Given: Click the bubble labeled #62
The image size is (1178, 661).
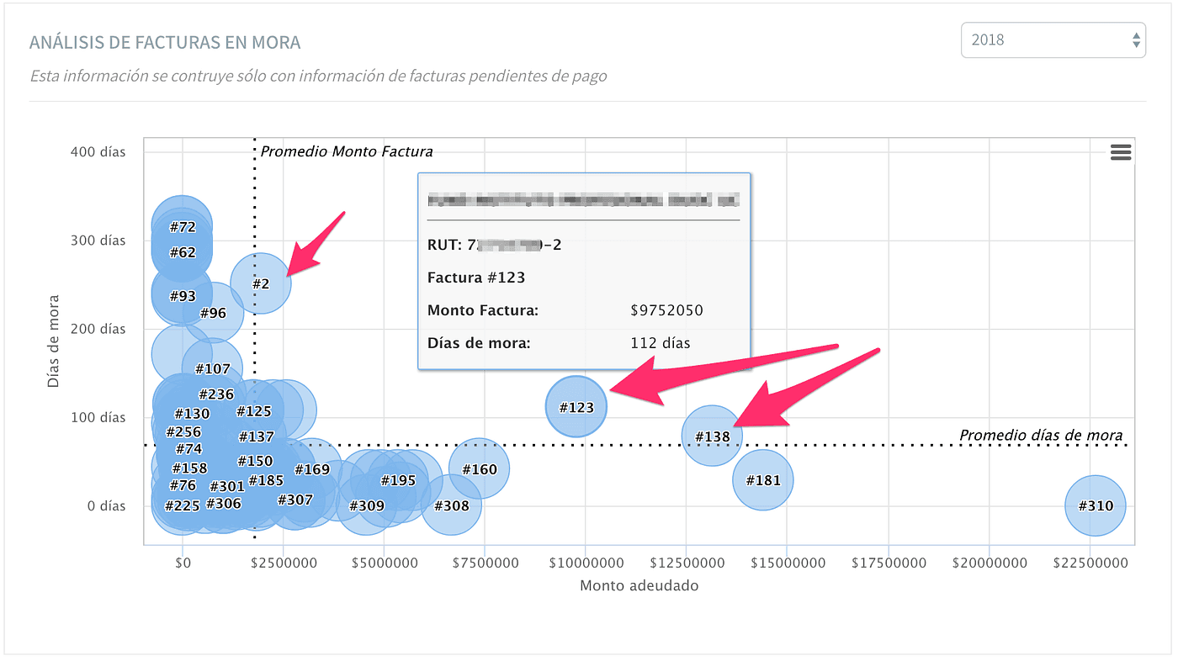Looking at the screenshot, I should (182, 251).
